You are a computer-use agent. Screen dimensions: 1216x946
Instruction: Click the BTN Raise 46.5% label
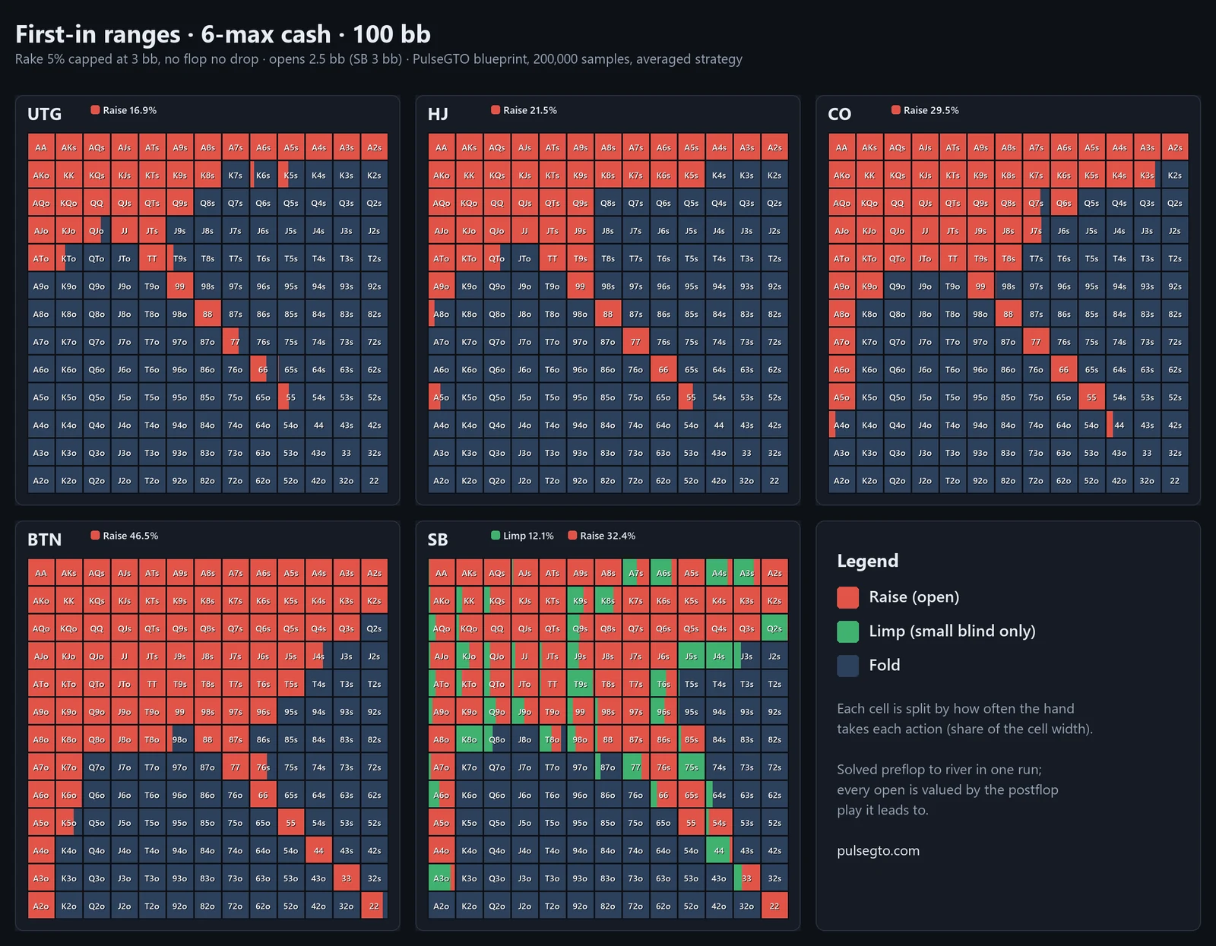click(131, 536)
